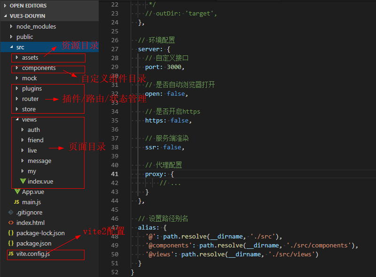Open the components folder

click(39, 68)
